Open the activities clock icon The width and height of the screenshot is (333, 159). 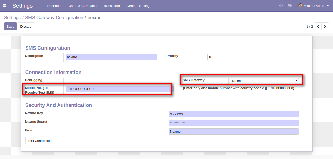[x=281, y=6]
